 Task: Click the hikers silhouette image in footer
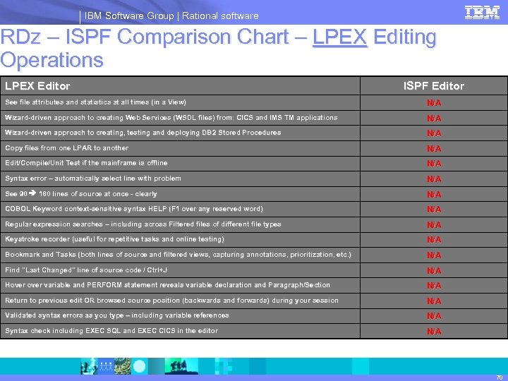(x=181, y=366)
